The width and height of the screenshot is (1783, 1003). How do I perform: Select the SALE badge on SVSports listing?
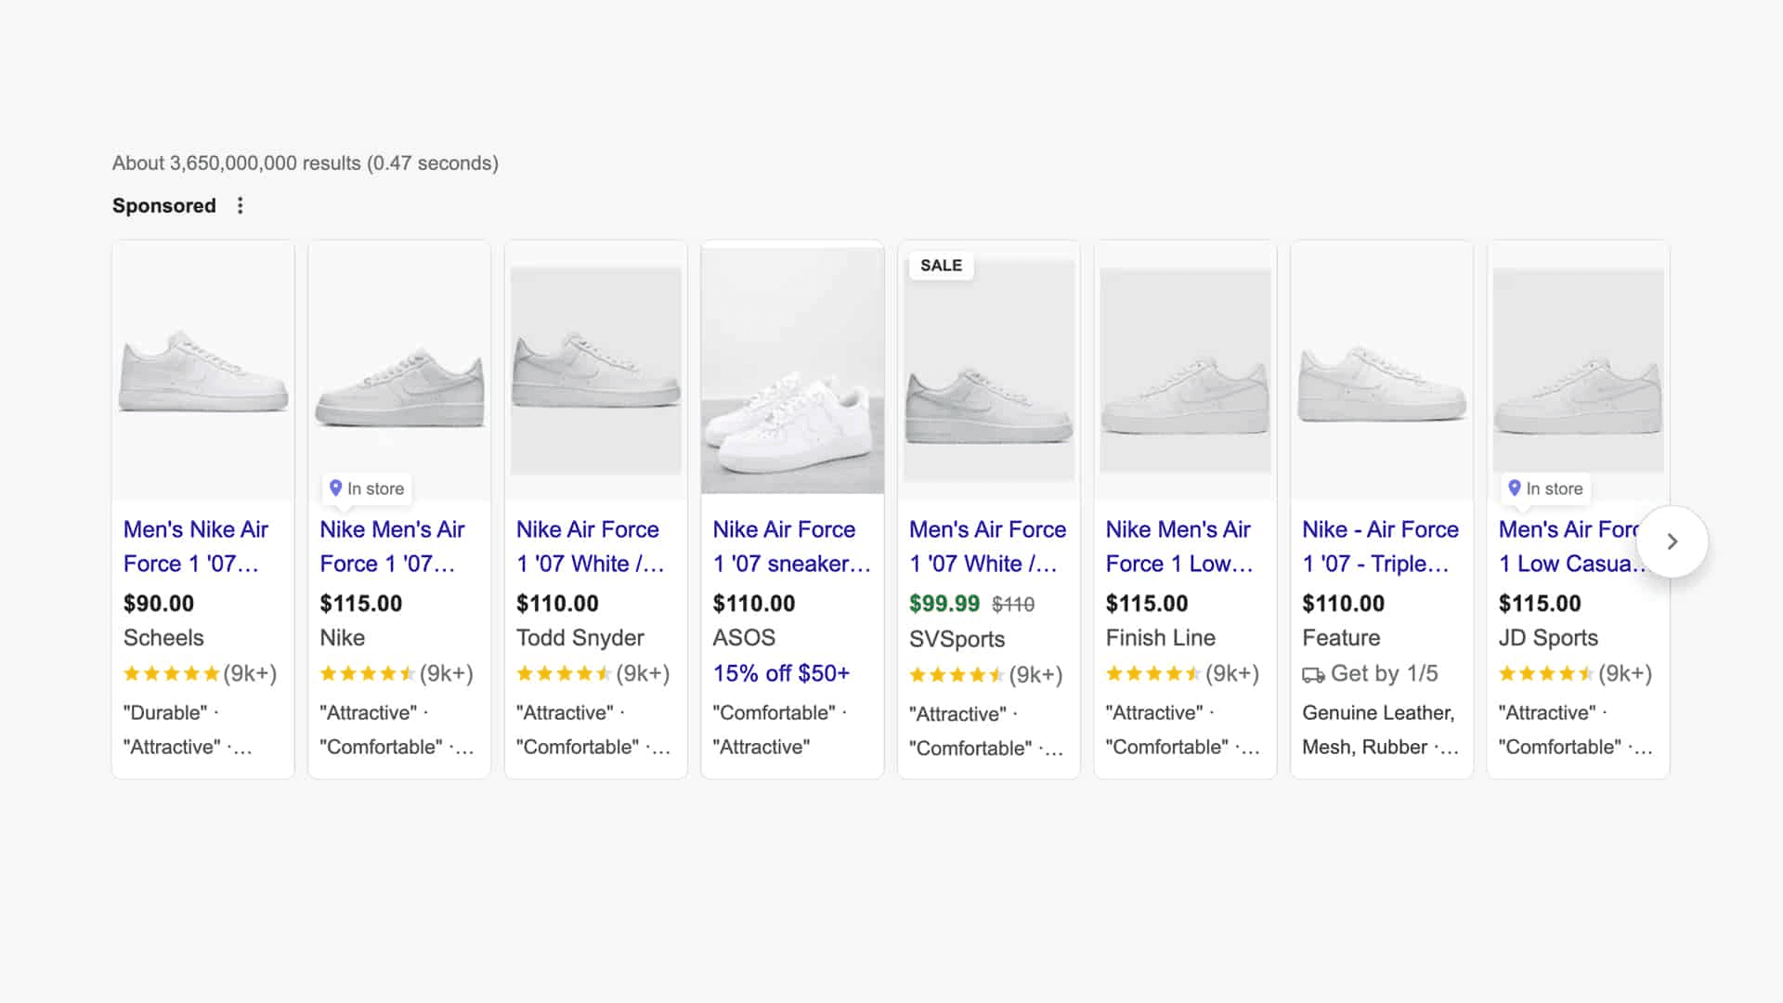coord(941,266)
